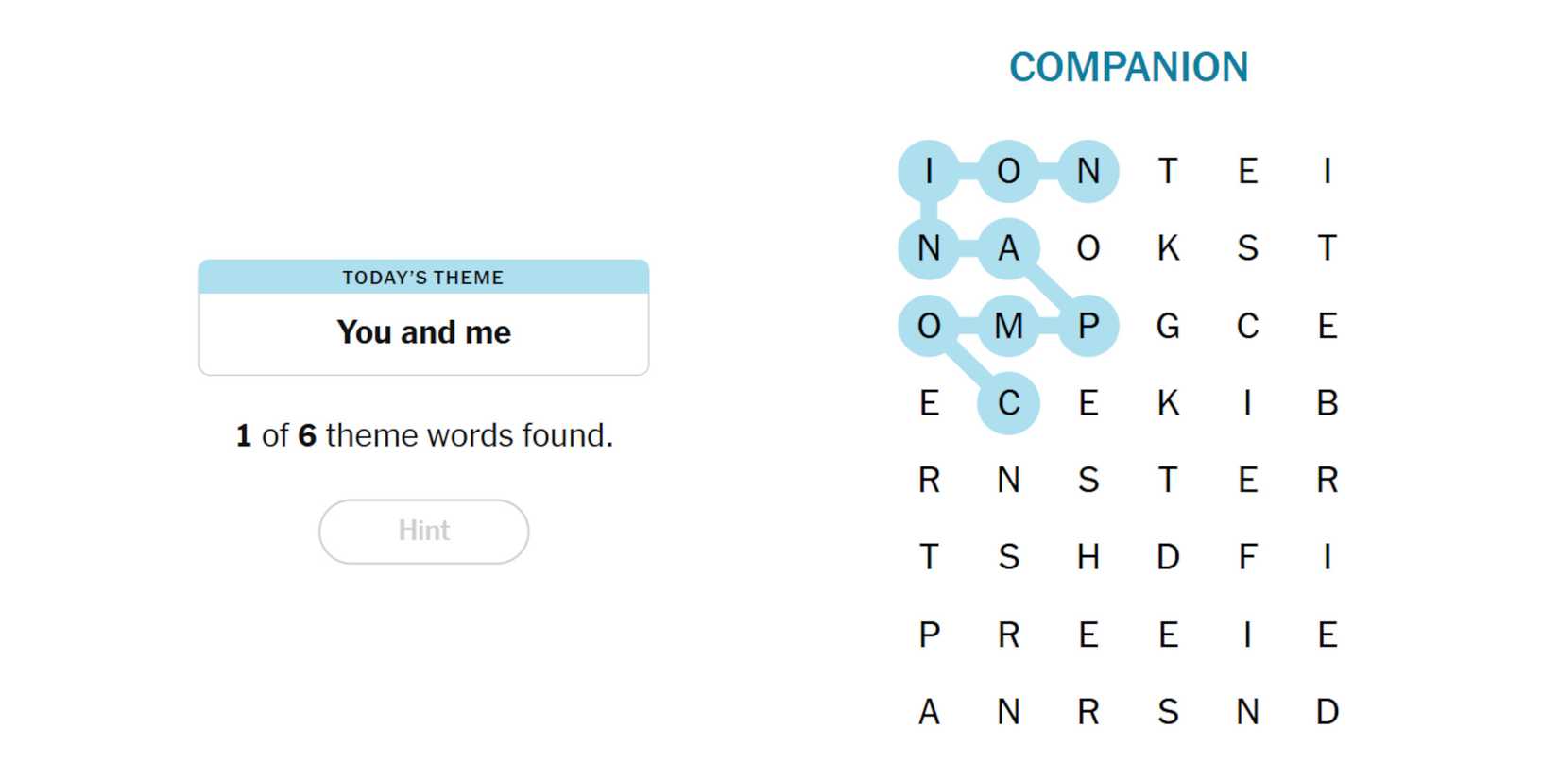Click the highlighted letter M
The width and height of the screenshot is (1559, 779).
(1008, 326)
